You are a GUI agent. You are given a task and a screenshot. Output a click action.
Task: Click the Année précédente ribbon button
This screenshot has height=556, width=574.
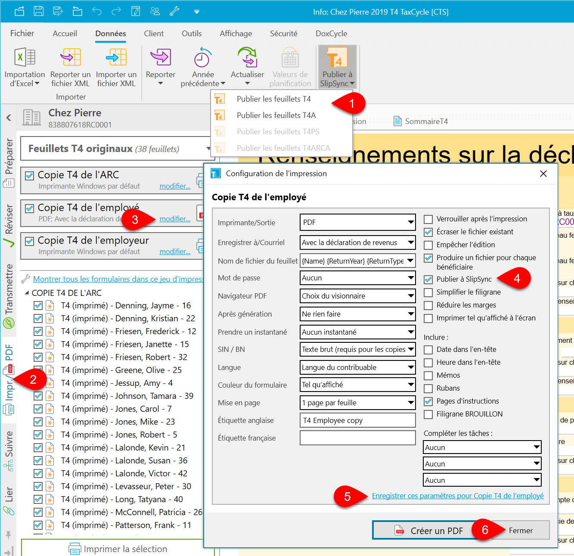click(203, 68)
